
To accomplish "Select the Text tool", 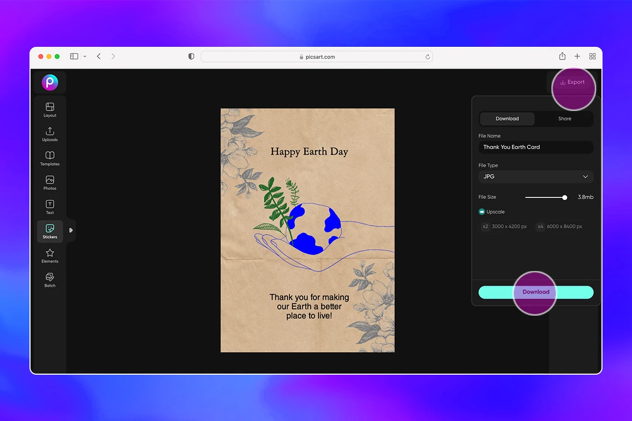I will point(50,206).
